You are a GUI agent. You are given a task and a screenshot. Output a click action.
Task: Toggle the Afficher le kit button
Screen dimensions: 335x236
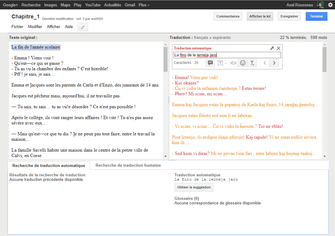(260, 17)
